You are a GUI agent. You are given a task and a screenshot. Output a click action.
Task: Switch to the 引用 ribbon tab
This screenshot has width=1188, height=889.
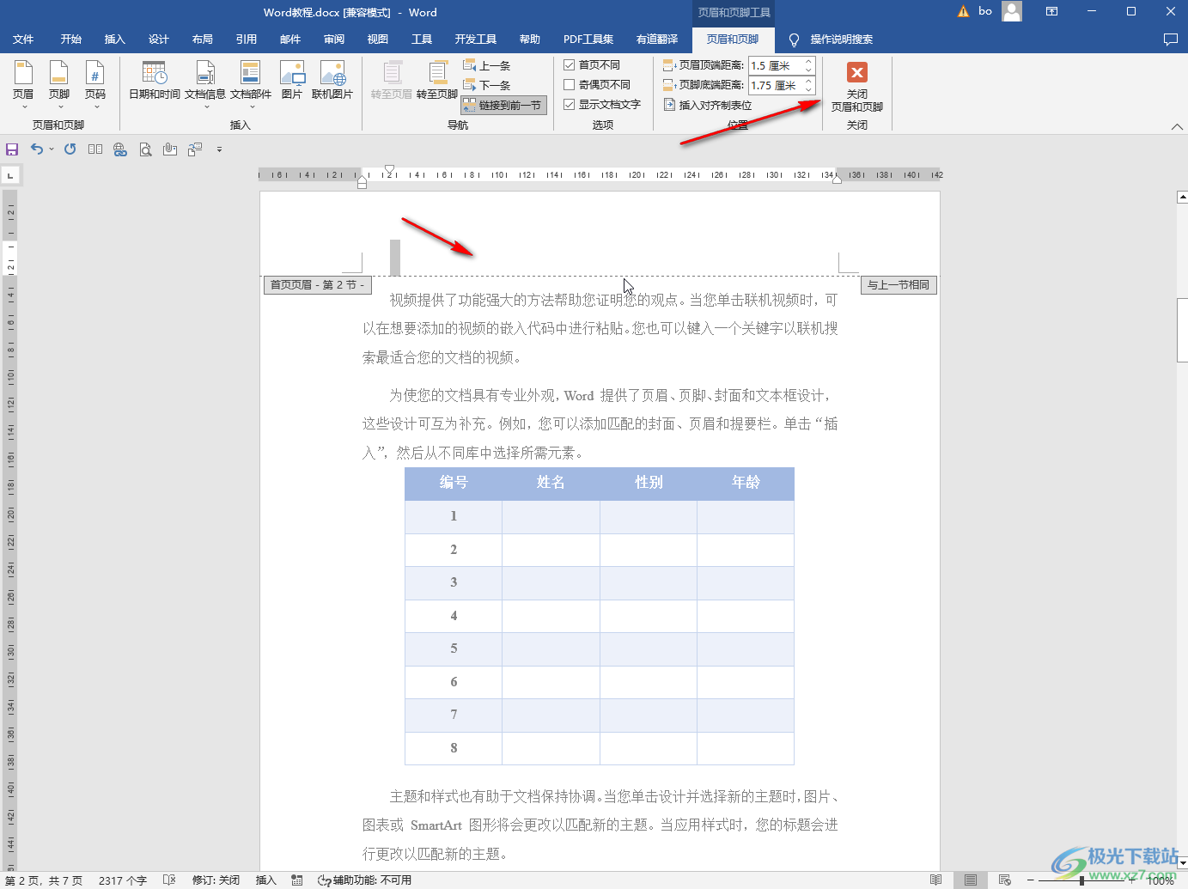247,40
